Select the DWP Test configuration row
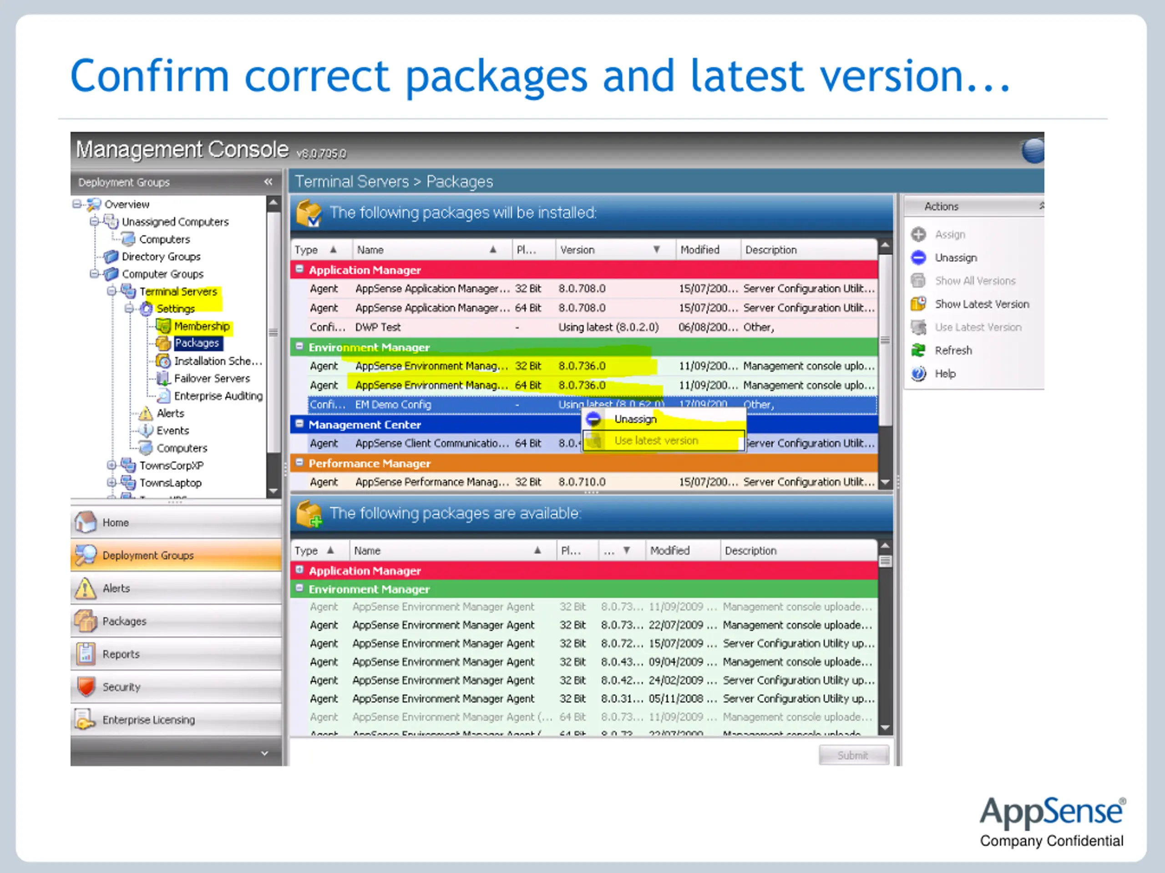Viewport: 1165px width, 873px height. (593, 327)
